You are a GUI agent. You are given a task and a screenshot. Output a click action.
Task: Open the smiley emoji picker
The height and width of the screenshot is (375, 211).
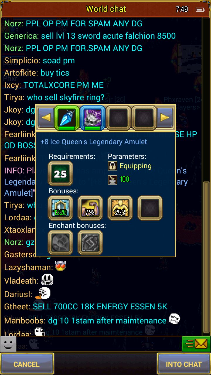pos(8,344)
